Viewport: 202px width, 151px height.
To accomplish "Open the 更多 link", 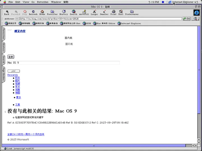I will (19, 97).
